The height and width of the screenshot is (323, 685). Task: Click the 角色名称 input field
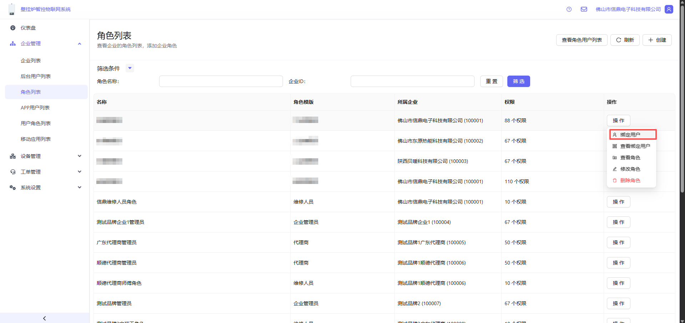[221, 81]
